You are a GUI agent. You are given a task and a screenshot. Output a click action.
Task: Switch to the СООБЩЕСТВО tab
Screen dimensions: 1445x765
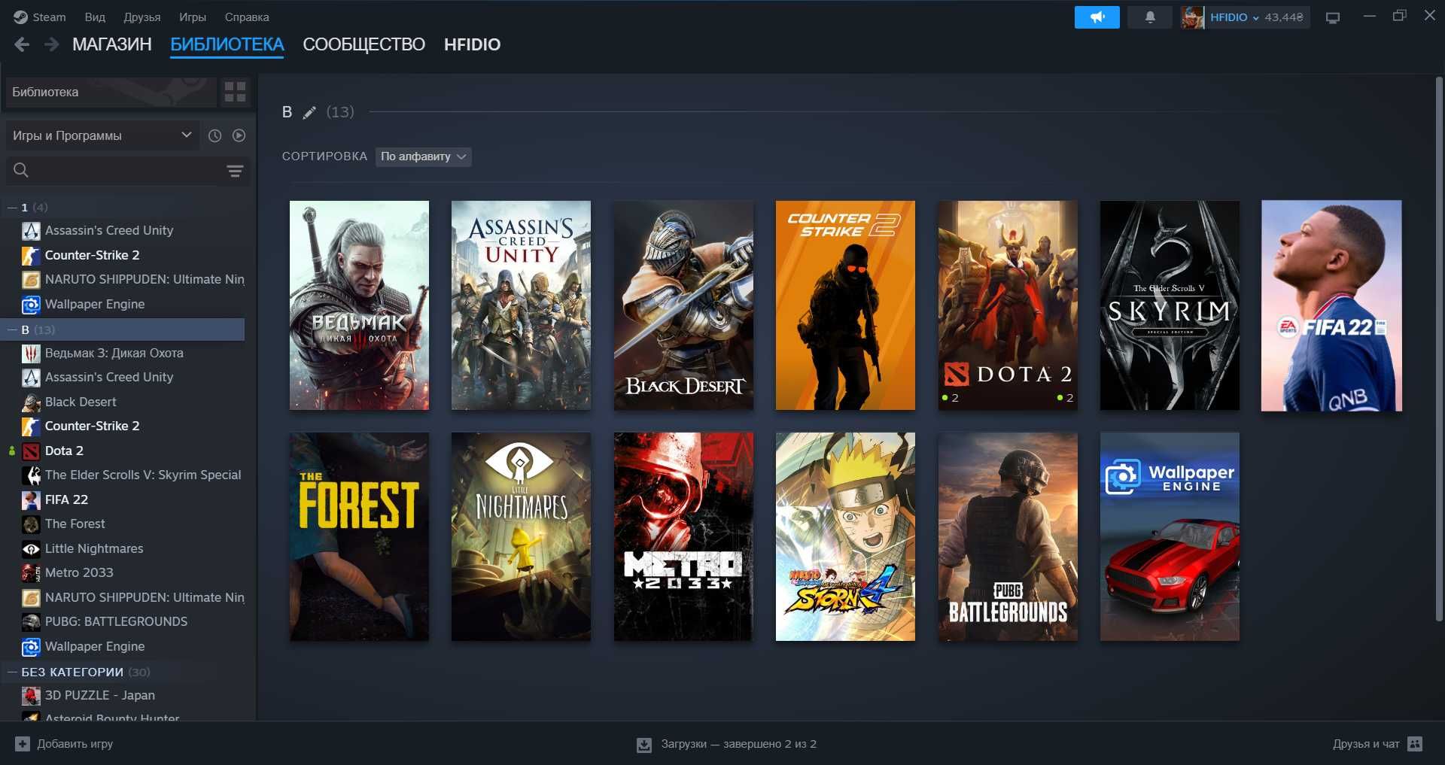coord(364,44)
